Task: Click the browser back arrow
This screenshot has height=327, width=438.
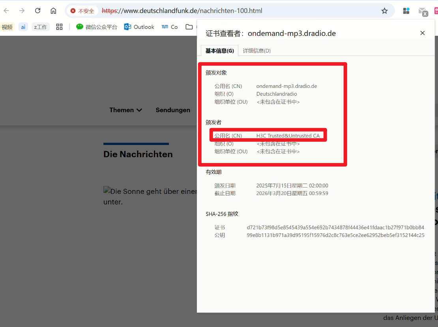Action: (x=6, y=11)
